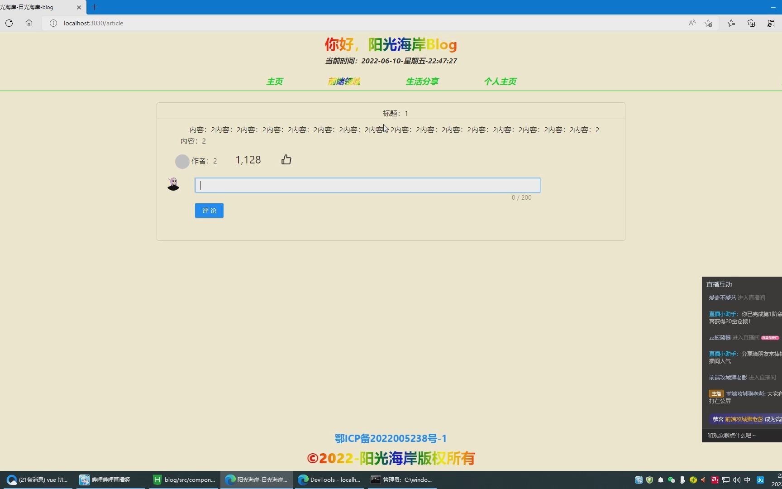The width and height of the screenshot is (782, 489).
Task: Open WeChat from the system tray
Action: (x=672, y=480)
